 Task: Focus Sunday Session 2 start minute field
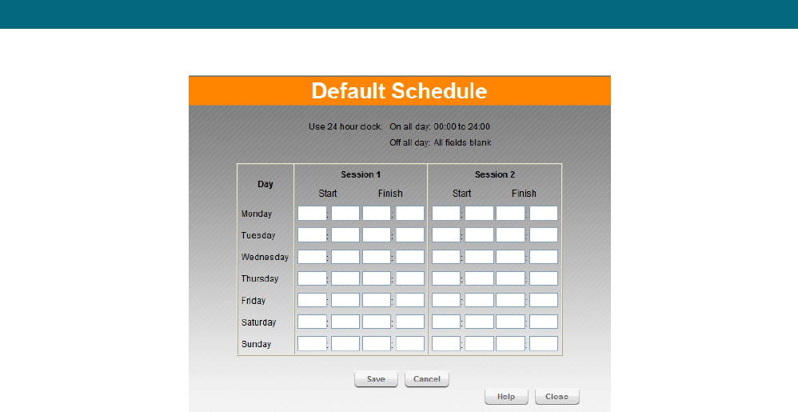click(x=480, y=344)
